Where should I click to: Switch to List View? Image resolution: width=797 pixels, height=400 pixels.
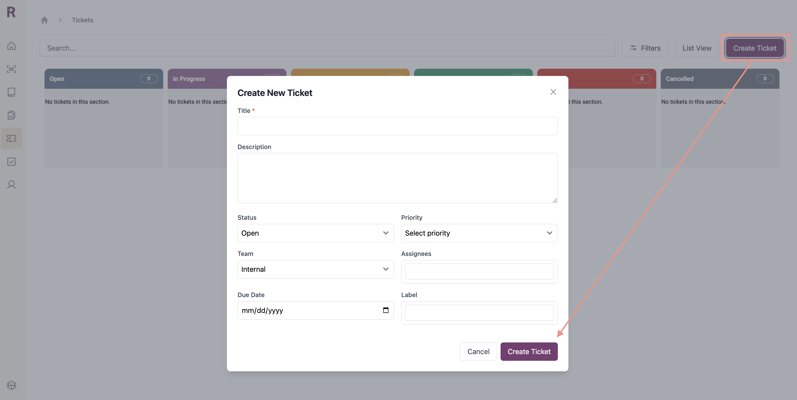[696, 48]
